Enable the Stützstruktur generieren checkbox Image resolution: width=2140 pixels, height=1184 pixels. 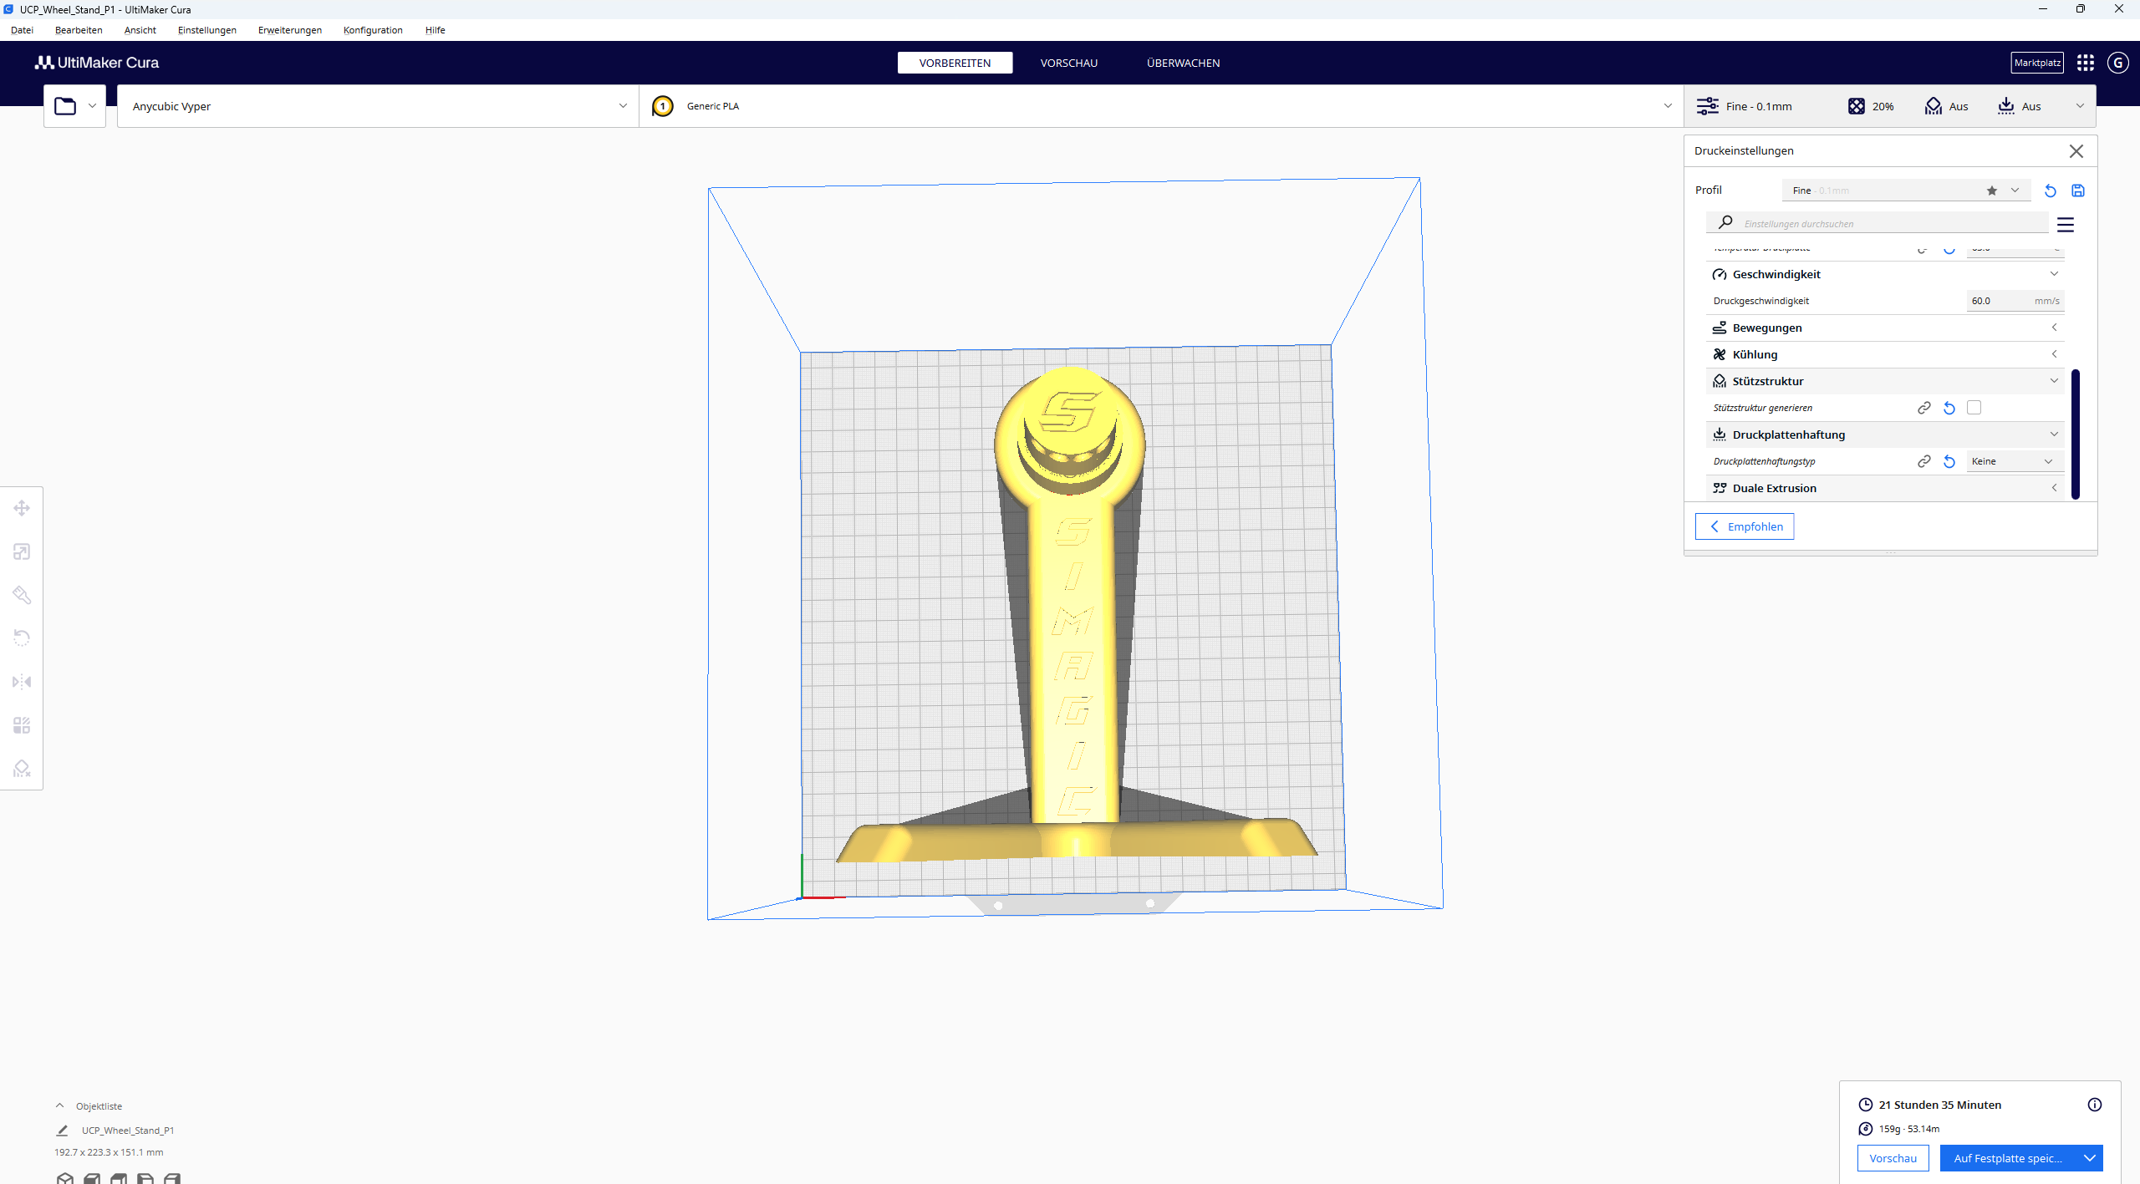(1974, 408)
